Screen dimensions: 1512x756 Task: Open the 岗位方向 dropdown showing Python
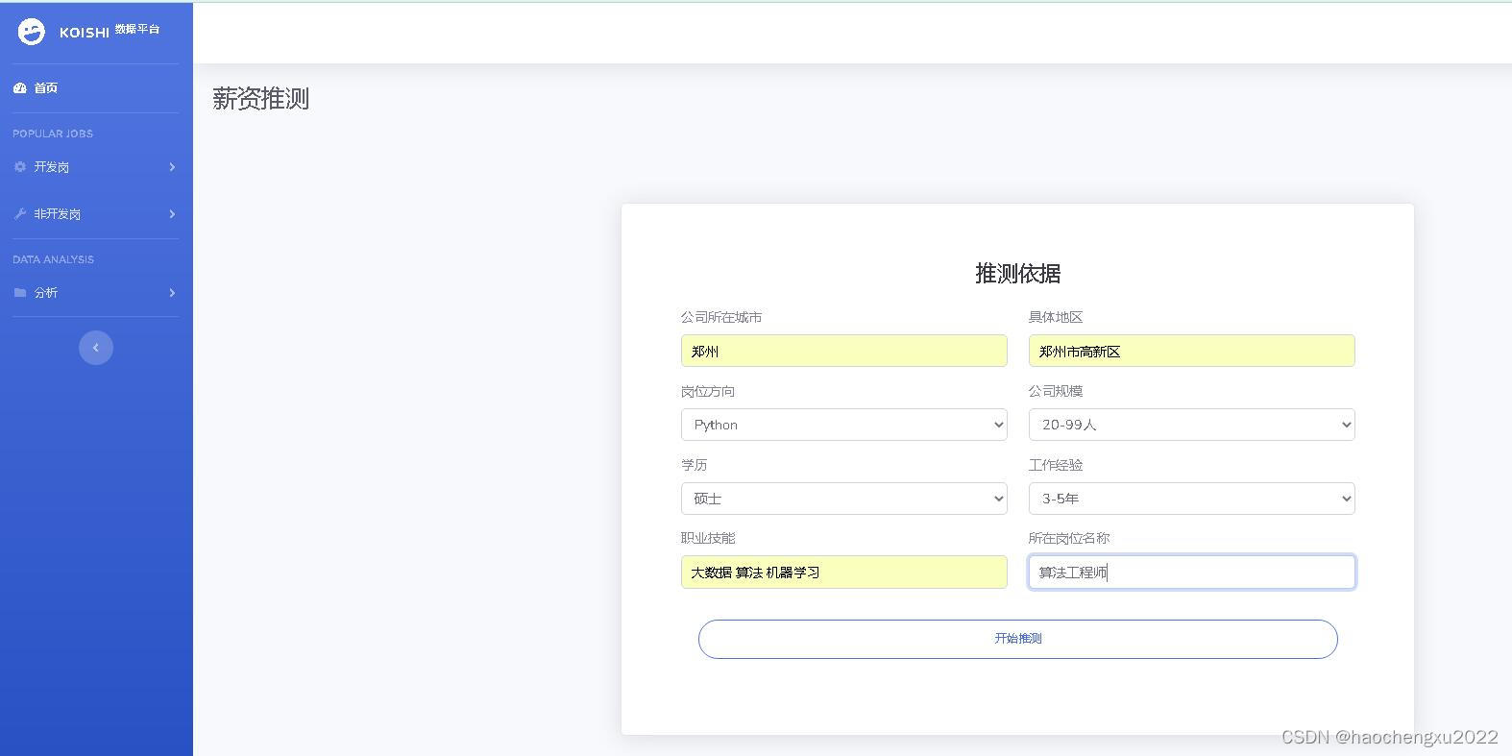(844, 425)
